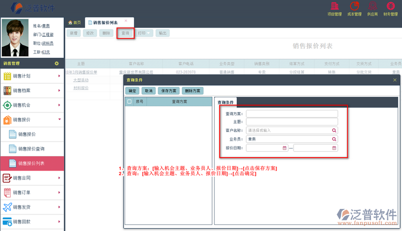Click the 工程部 department link

[48, 35]
